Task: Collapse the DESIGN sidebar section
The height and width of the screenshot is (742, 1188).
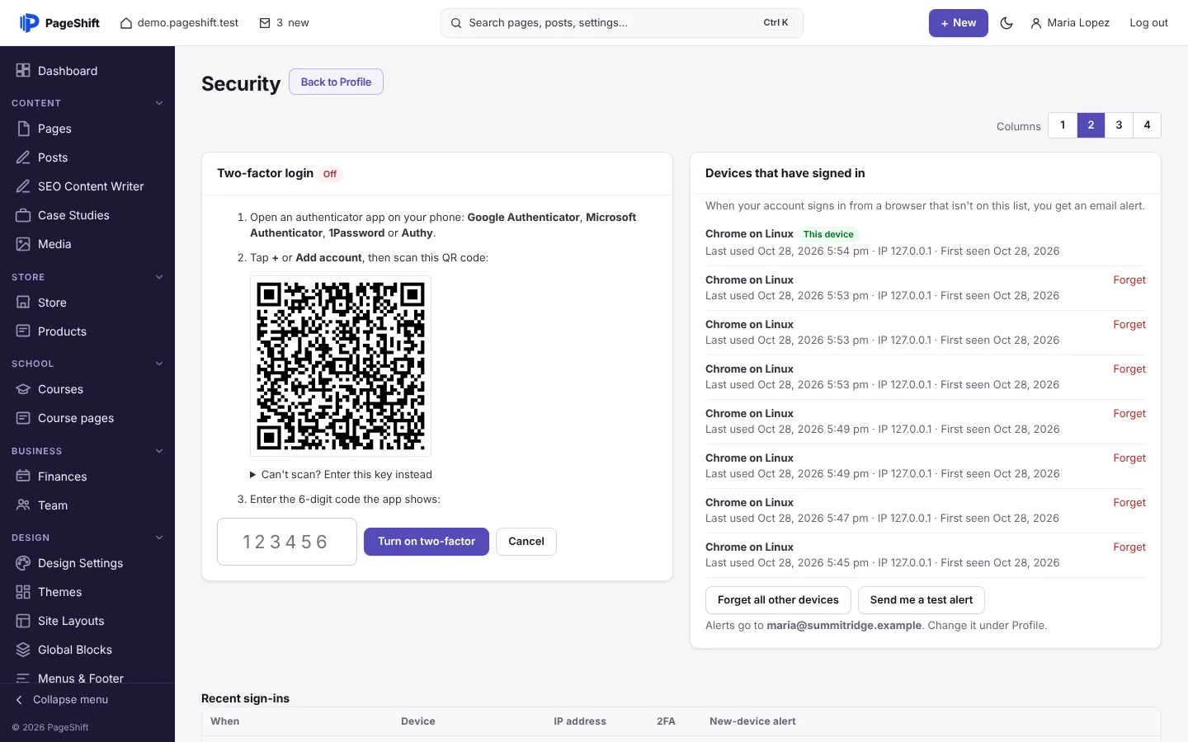Action: (159, 538)
